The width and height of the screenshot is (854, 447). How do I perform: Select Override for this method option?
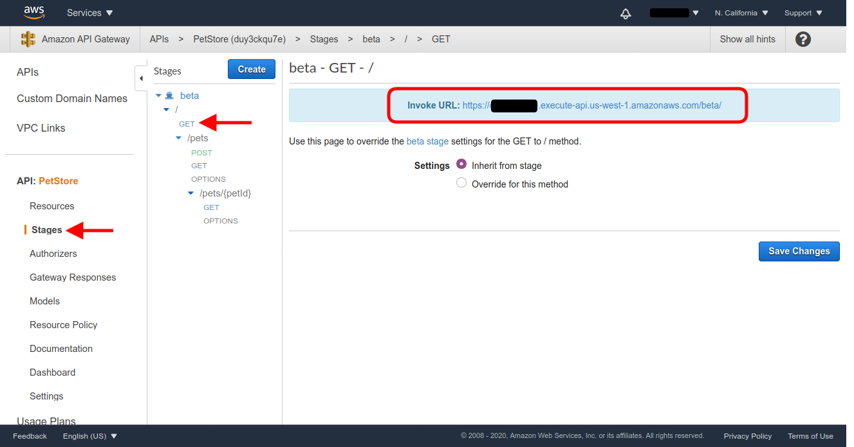pos(461,183)
